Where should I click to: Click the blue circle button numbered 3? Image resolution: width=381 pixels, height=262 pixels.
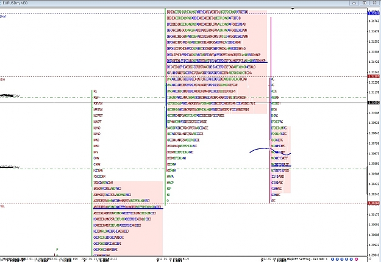point(342,259)
